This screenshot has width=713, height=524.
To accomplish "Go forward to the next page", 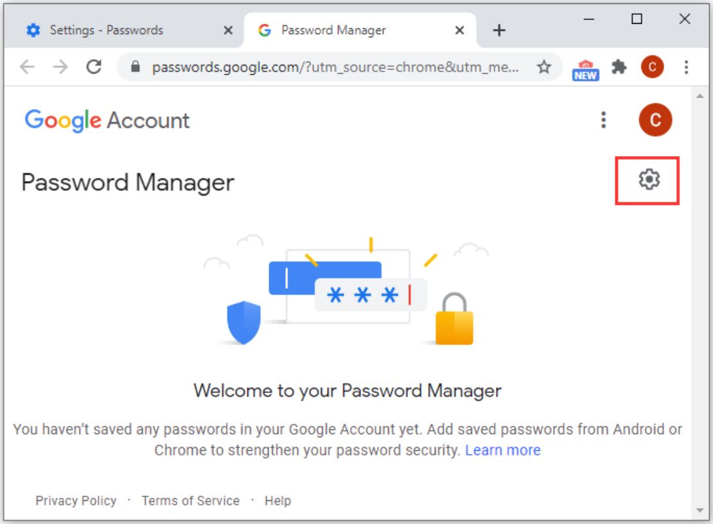I will [x=60, y=67].
